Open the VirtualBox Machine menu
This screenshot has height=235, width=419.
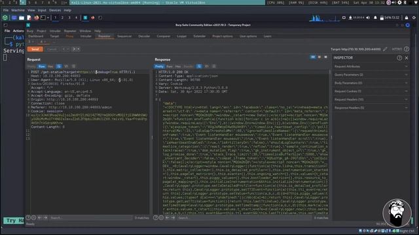[x=18, y=10]
